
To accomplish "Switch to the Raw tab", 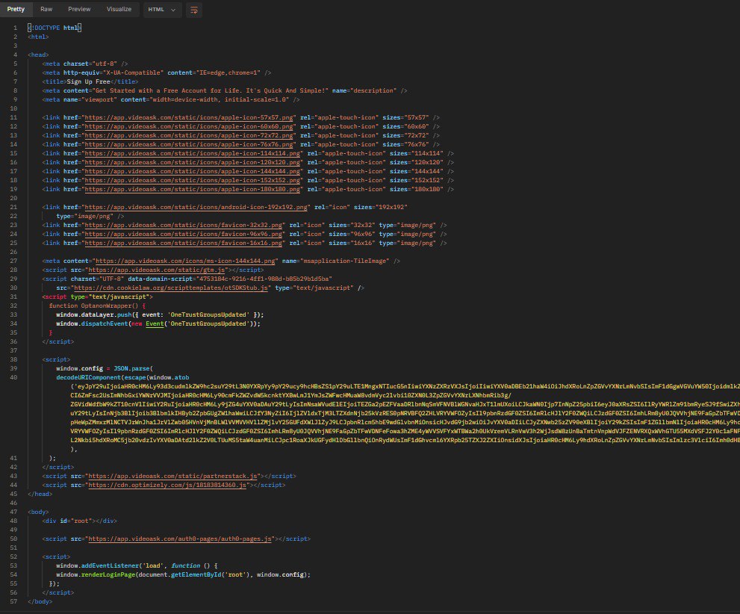I will (x=46, y=10).
